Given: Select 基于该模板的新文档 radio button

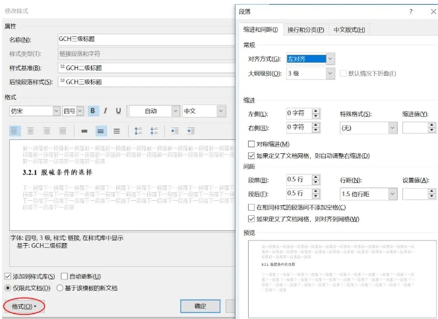Looking at the screenshot, I should click(x=59, y=288).
